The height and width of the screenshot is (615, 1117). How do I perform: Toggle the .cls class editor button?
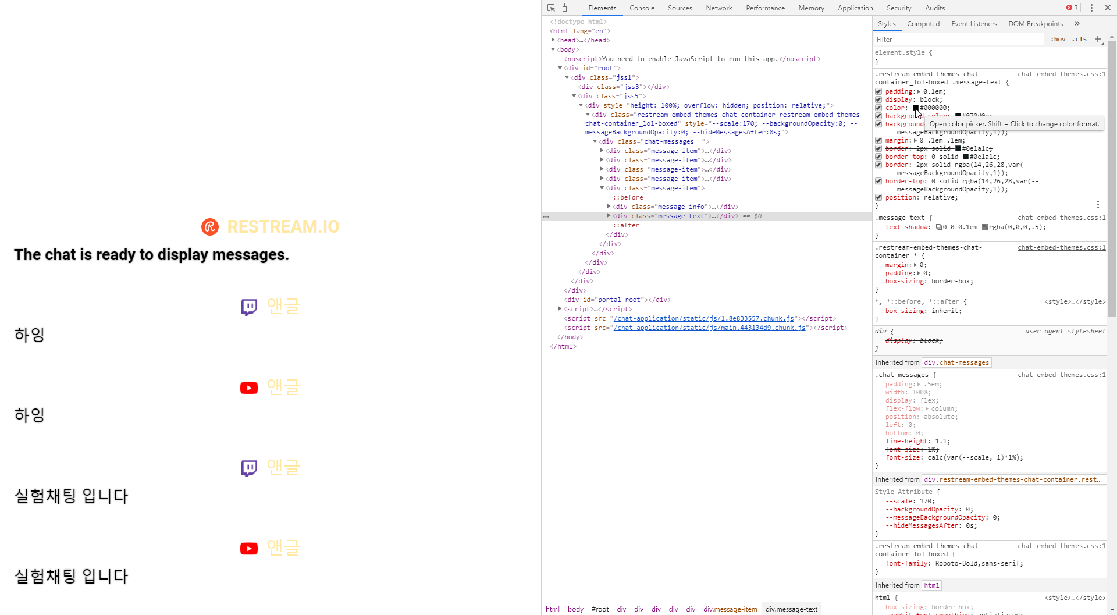click(1080, 39)
